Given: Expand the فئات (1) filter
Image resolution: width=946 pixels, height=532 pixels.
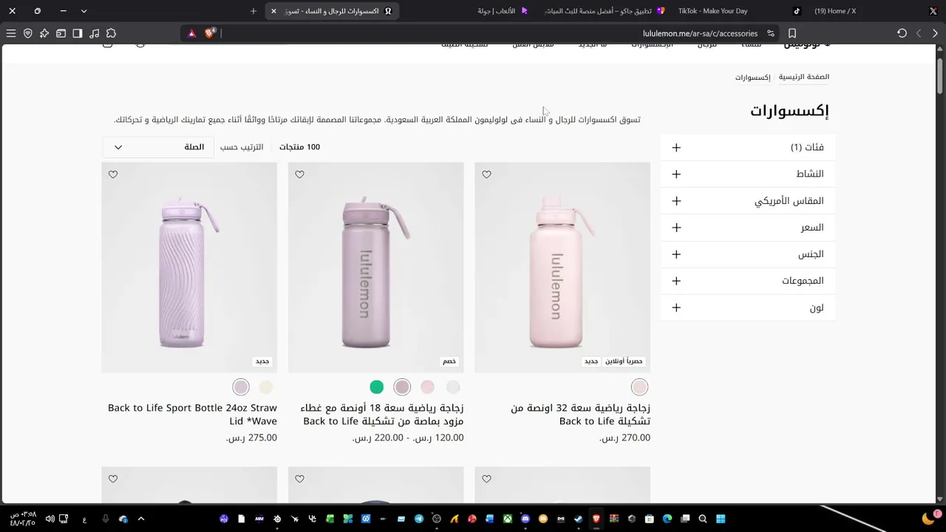Looking at the screenshot, I should 748,147.
